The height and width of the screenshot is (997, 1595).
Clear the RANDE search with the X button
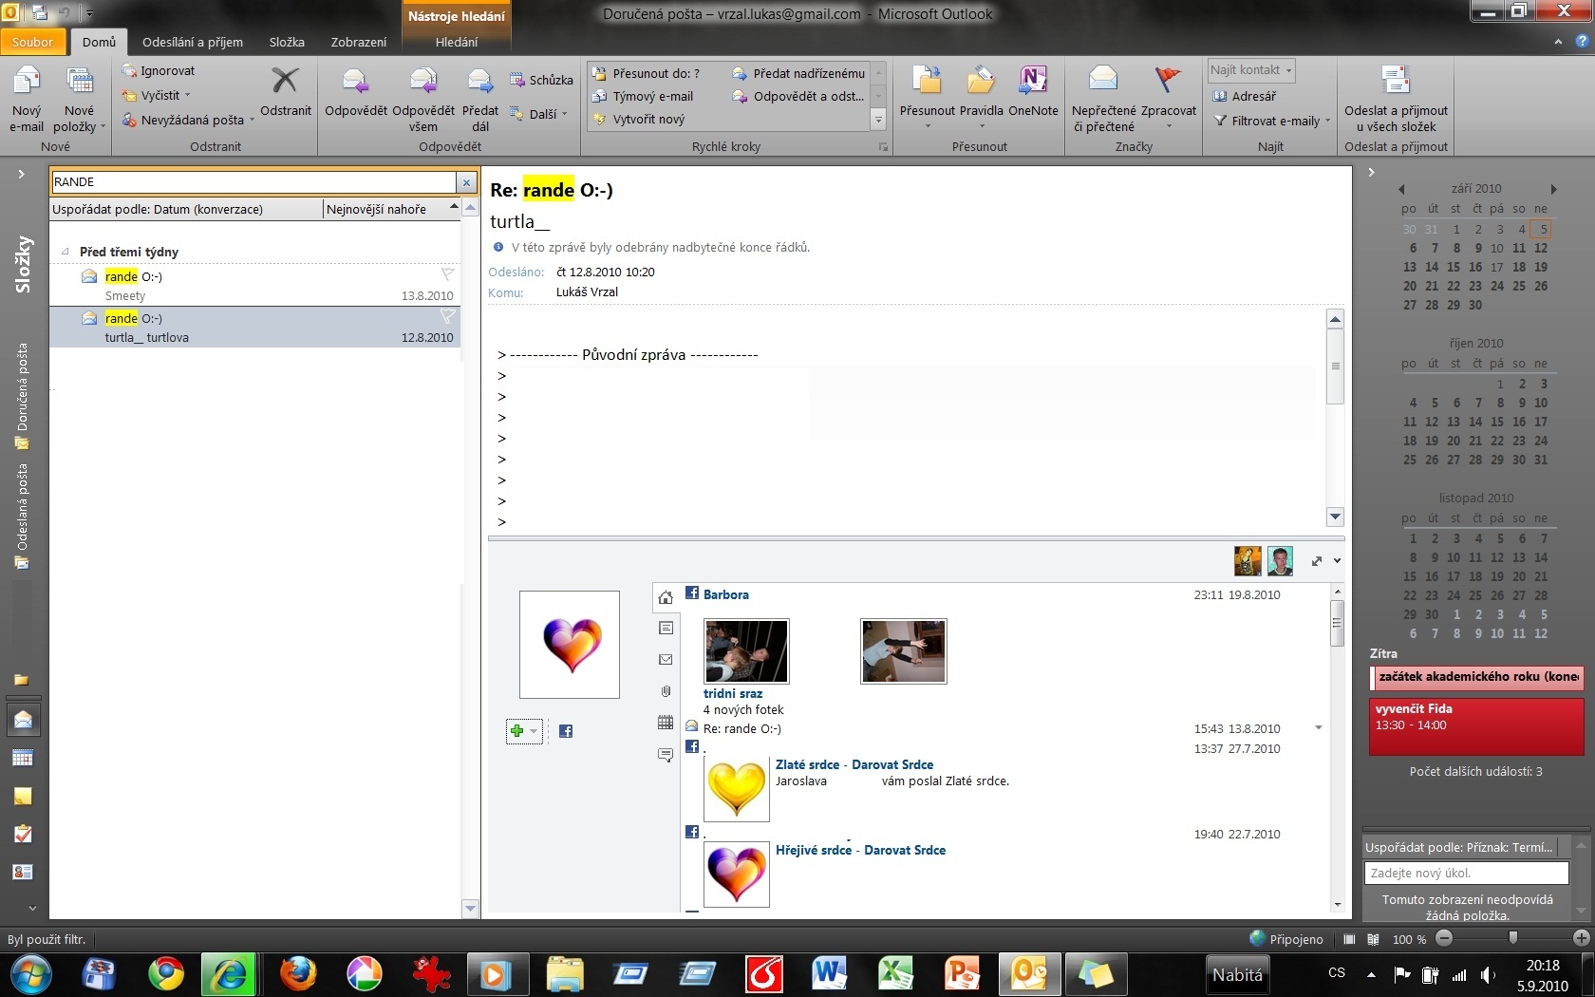466,182
